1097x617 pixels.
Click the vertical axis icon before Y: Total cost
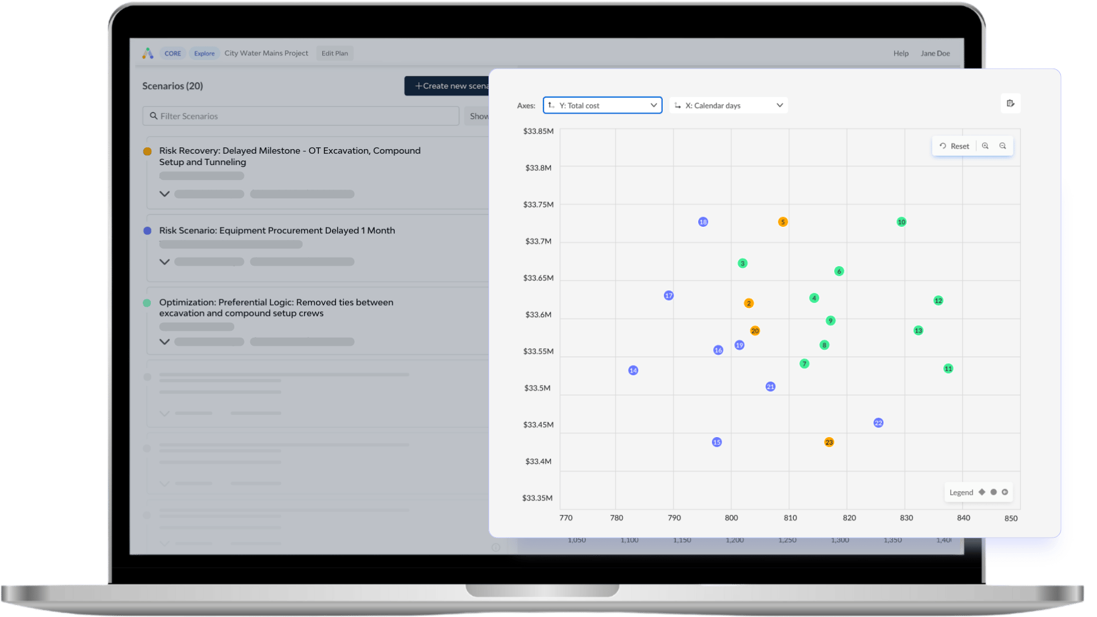[551, 105]
